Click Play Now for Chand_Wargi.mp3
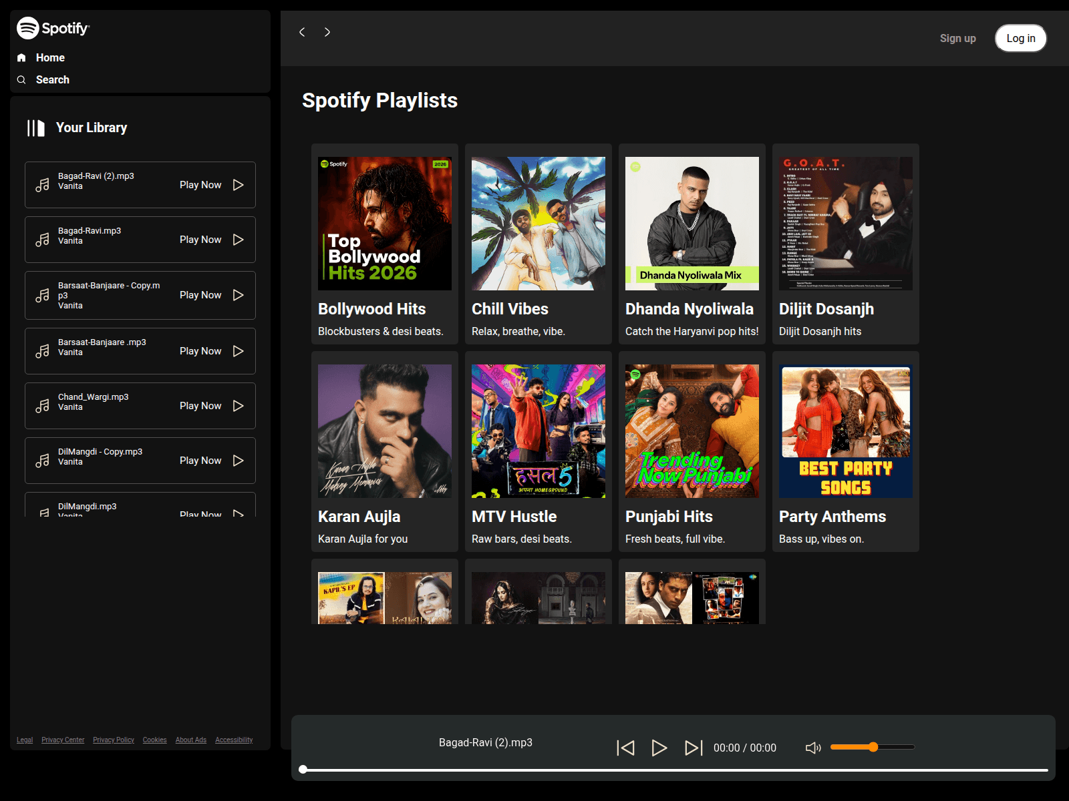The image size is (1069, 801). click(200, 406)
